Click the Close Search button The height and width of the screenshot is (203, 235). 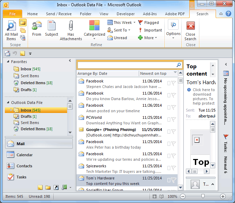190,31
